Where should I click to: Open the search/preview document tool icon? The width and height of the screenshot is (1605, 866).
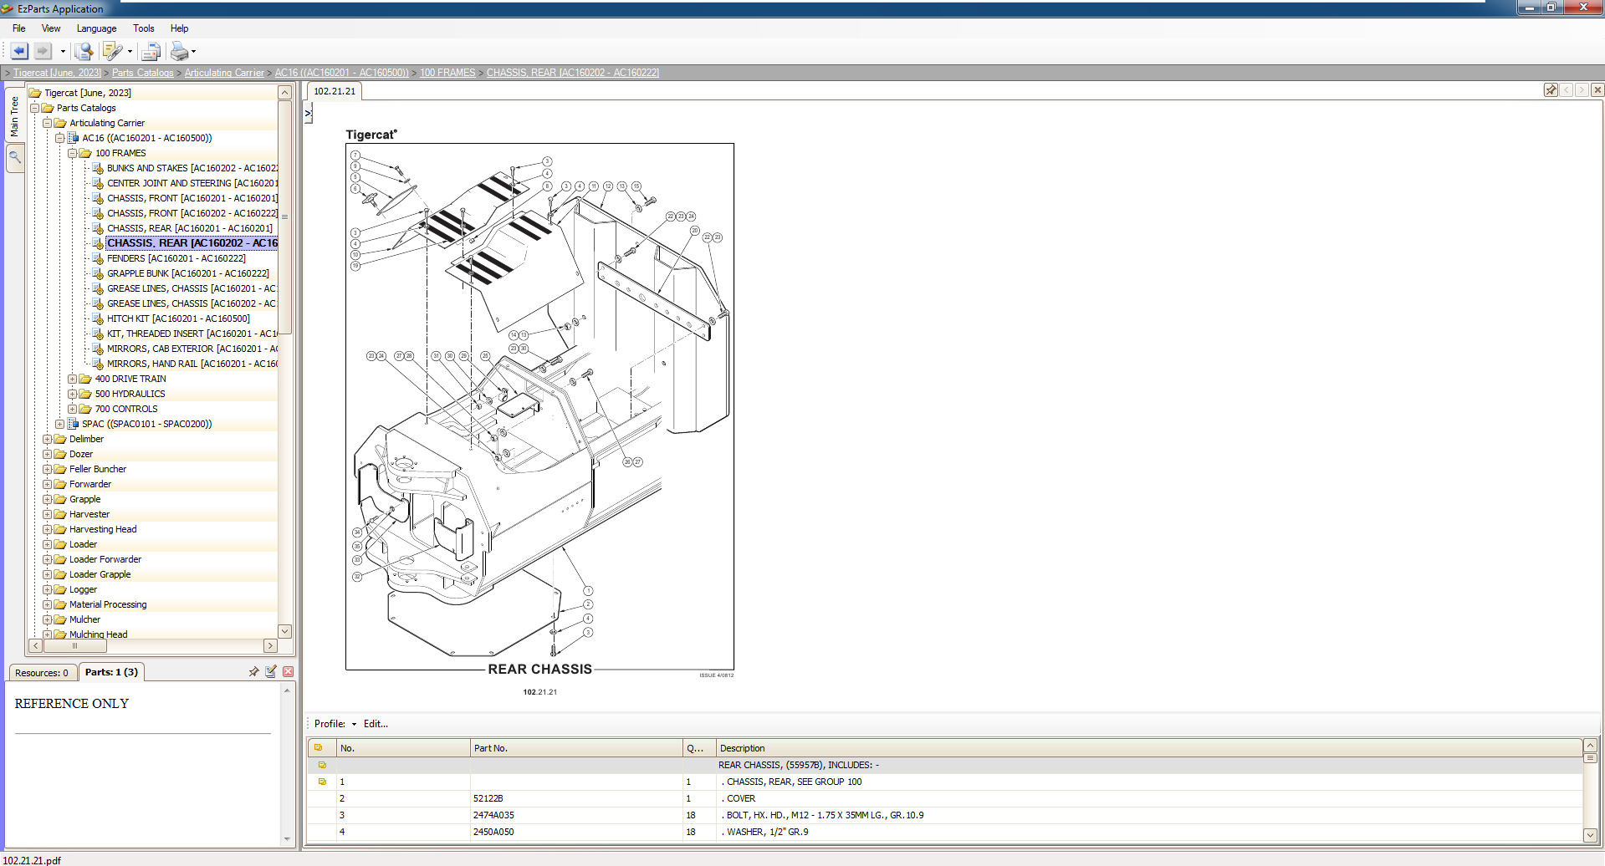coord(83,51)
